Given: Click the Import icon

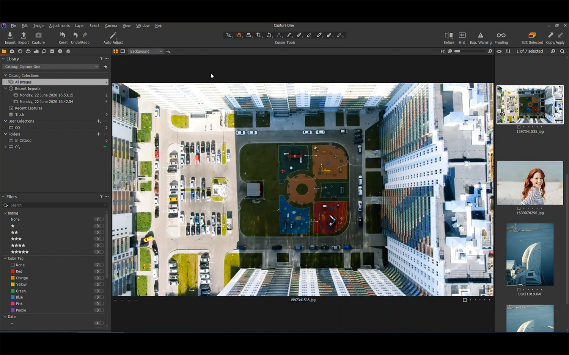Looking at the screenshot, I should tap(10, 36).
